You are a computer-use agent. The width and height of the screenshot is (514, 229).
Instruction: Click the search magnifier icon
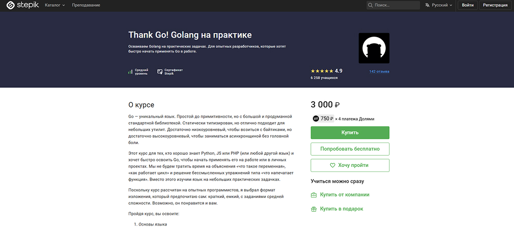coord(370,5)
